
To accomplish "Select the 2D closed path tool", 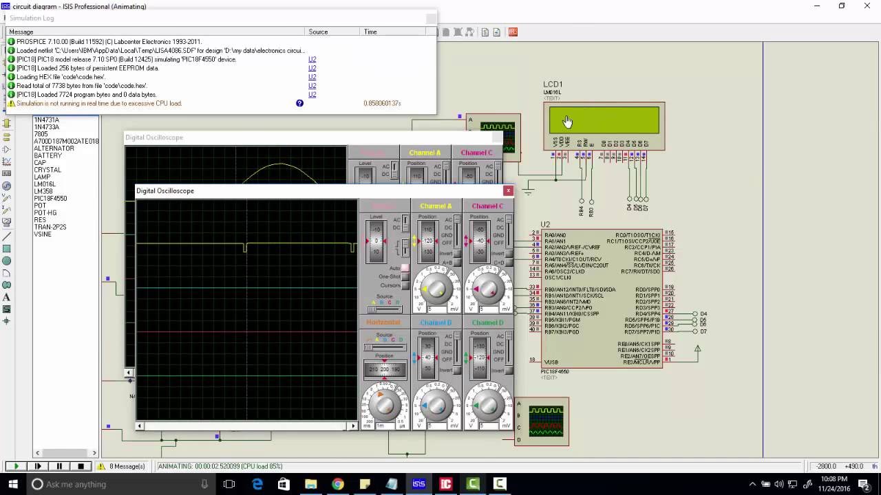I will tap(7, 285).
